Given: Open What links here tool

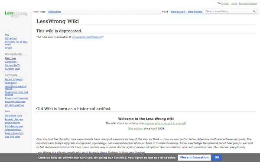Looking at the screenshot, I should click(x=13, y=116).
